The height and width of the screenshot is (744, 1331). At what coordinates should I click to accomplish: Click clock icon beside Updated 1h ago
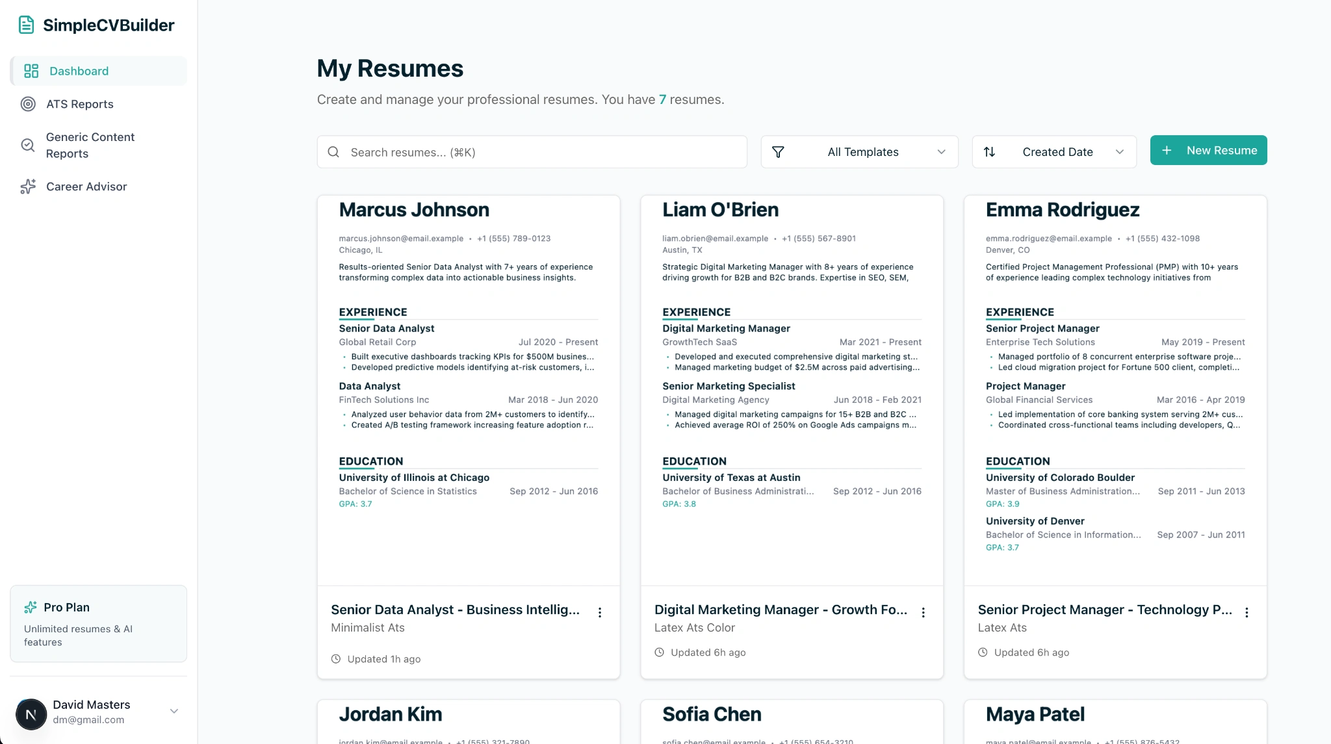click(x=336, y=659)
